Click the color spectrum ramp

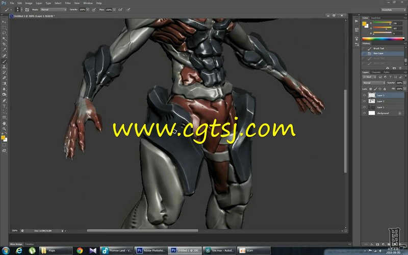384,39
